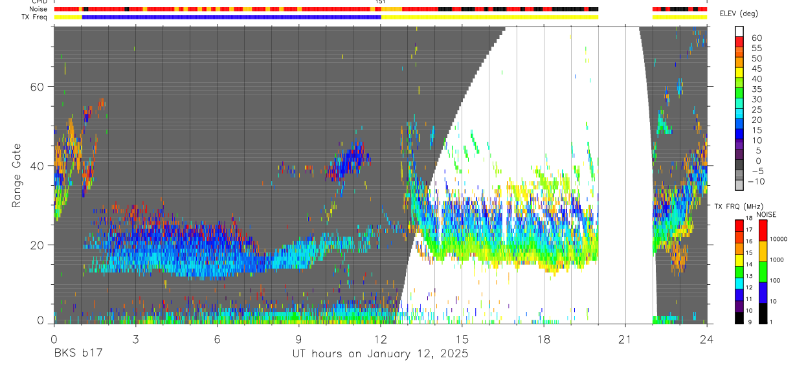
Task: Click the '100' label in NOISE legend
Action: [x=774, y=280]
